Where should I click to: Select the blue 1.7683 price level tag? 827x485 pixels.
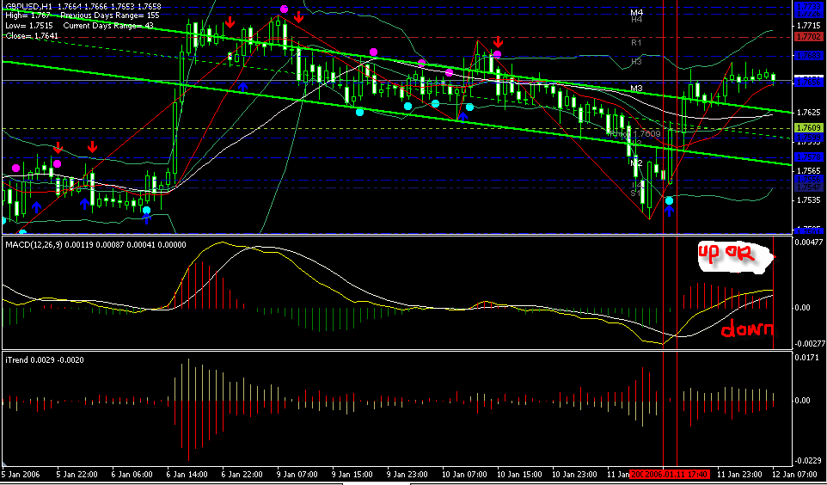pos(809,55)
